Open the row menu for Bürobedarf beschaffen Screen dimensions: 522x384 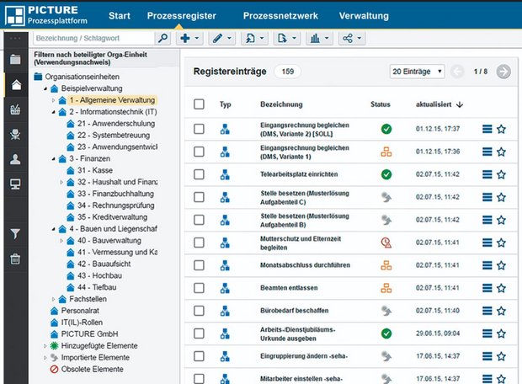click(487, 311)
